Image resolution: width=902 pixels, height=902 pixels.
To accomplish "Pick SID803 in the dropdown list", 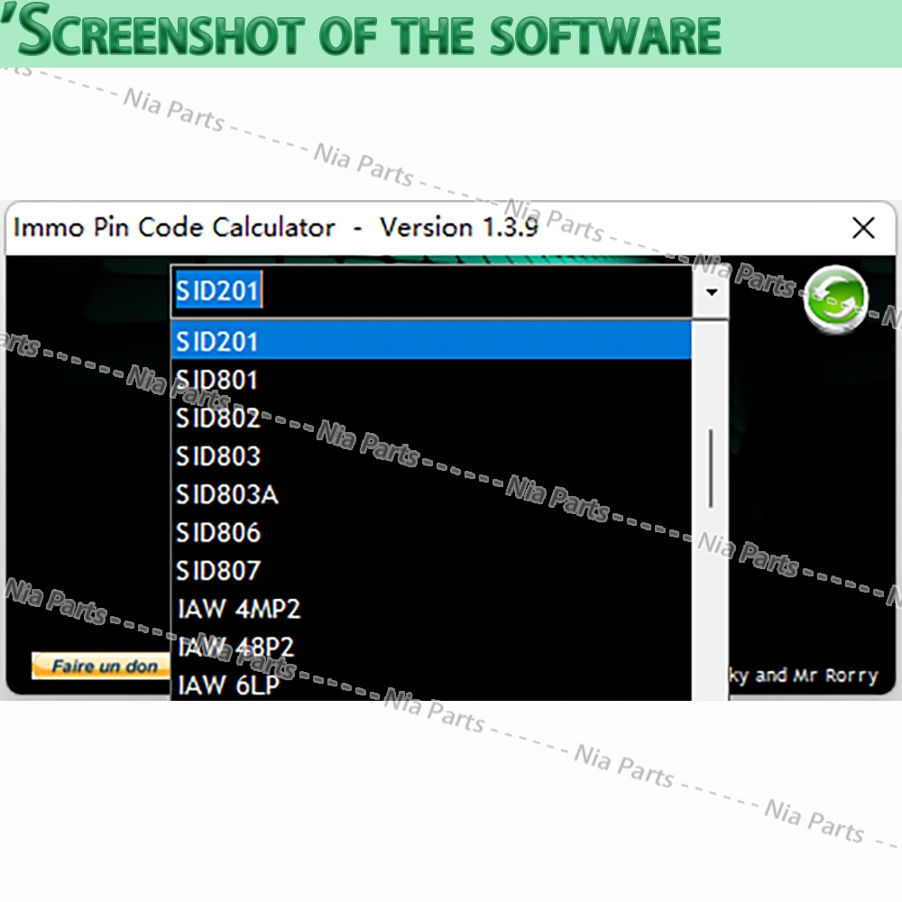I will [431, 456].
